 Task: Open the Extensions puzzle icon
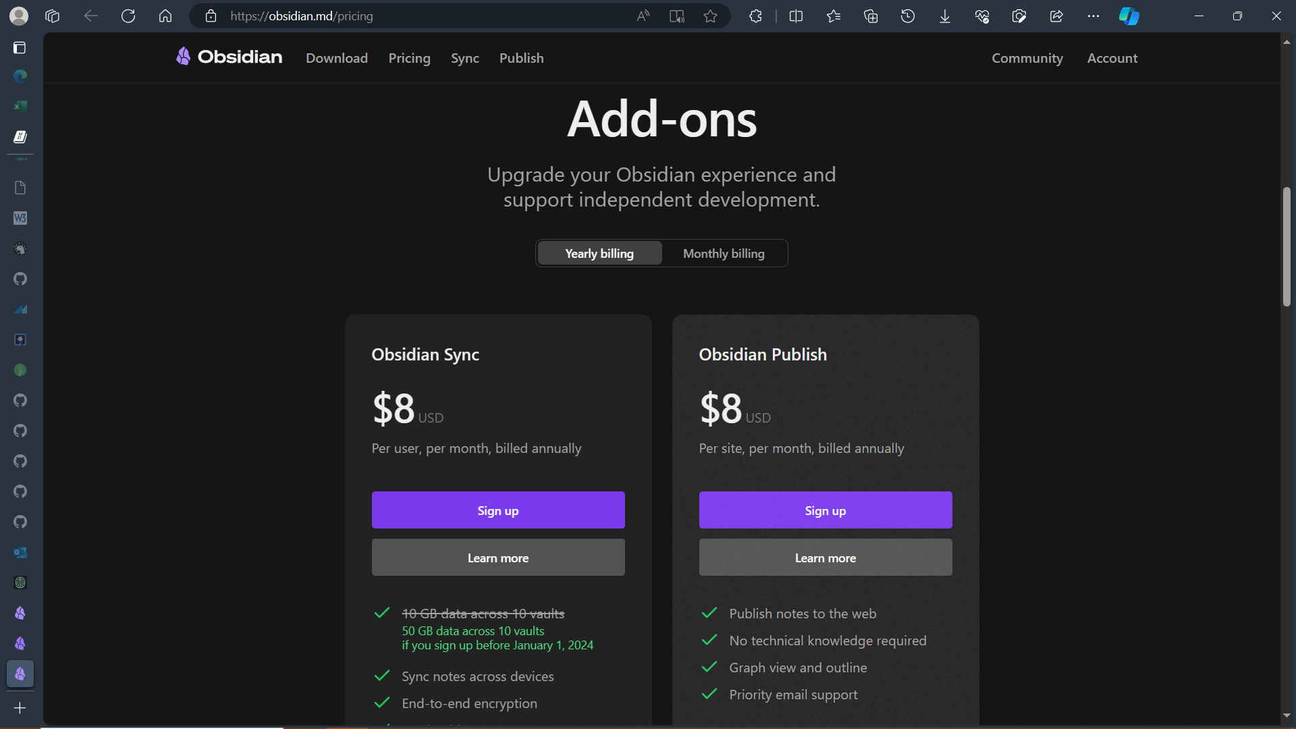(755, 16)
